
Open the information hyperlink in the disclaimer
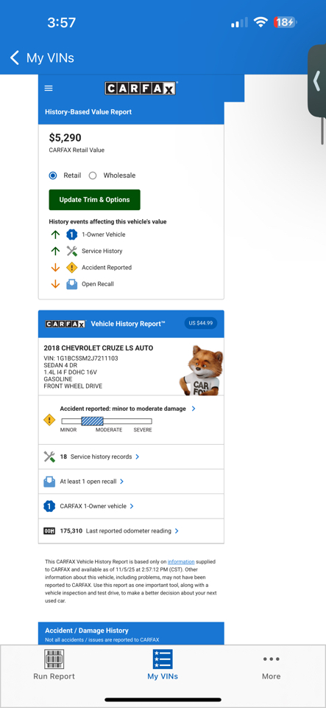point(181,562)
